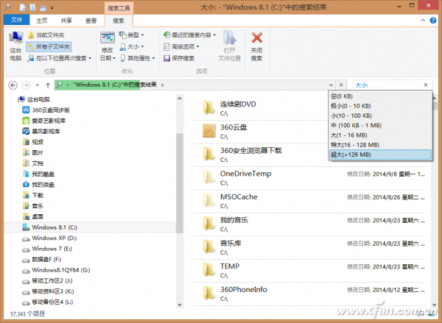The height and width of the screenshot is (323, 442).
Task: Switch to the 查看 ribbon tab
Action: coord(91,21)
